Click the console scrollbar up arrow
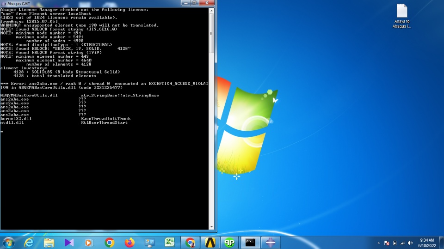The height and width of the screenshot is (249, 444). [x=211, y=11]
